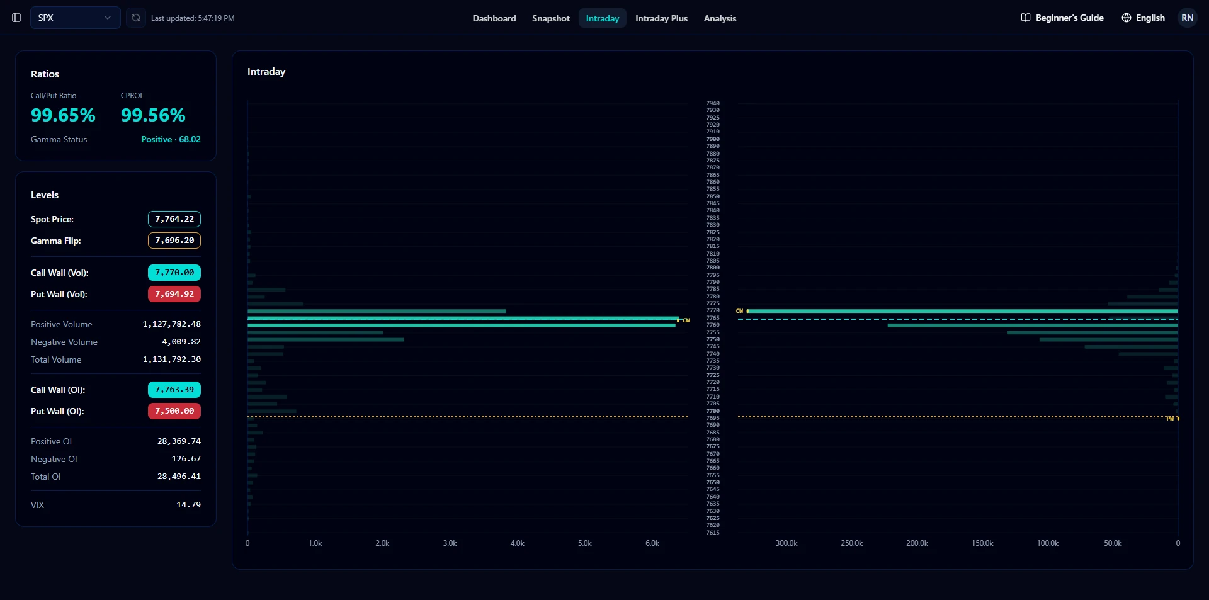Click the book icon beside Beginner's Guide
1209x600 pixels.
(x=1026, y=18)
